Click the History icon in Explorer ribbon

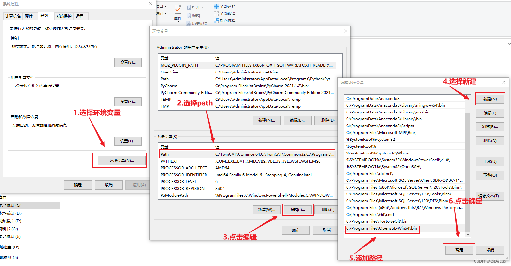(189, 23)
